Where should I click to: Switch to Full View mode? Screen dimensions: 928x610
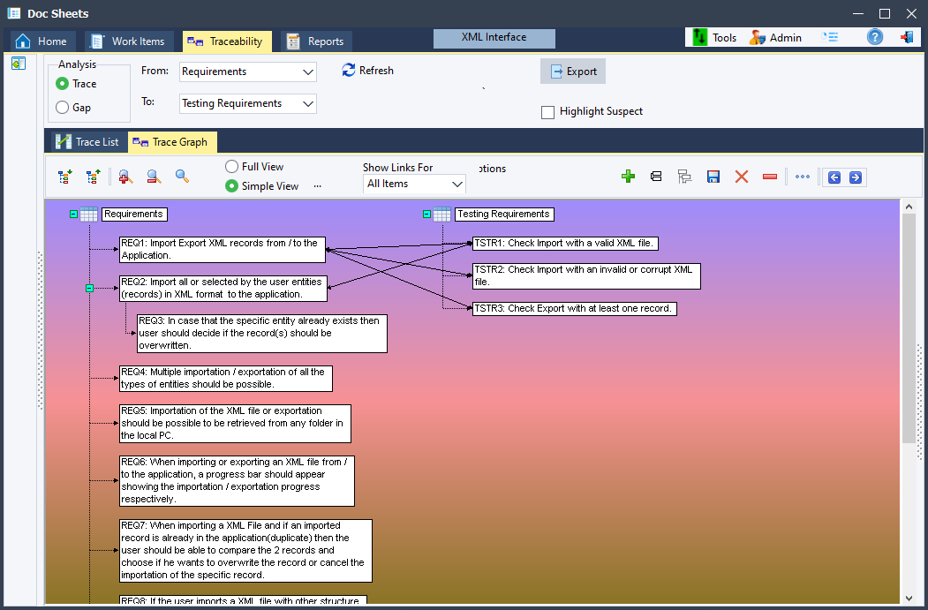pos(230,166)
